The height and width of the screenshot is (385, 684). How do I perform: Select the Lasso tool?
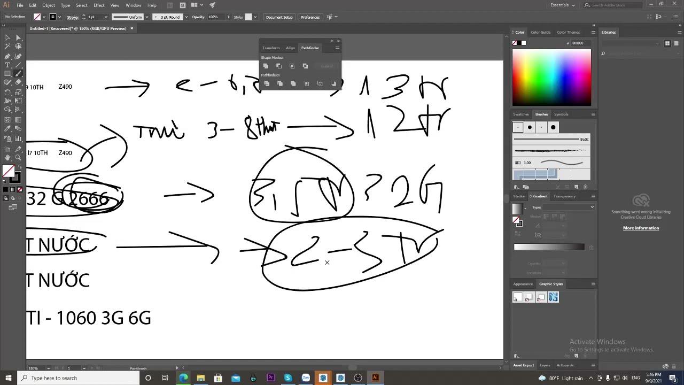coord(18,47)
